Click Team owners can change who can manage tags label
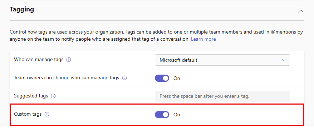This screenshot has width=314, height=131. 67,78
